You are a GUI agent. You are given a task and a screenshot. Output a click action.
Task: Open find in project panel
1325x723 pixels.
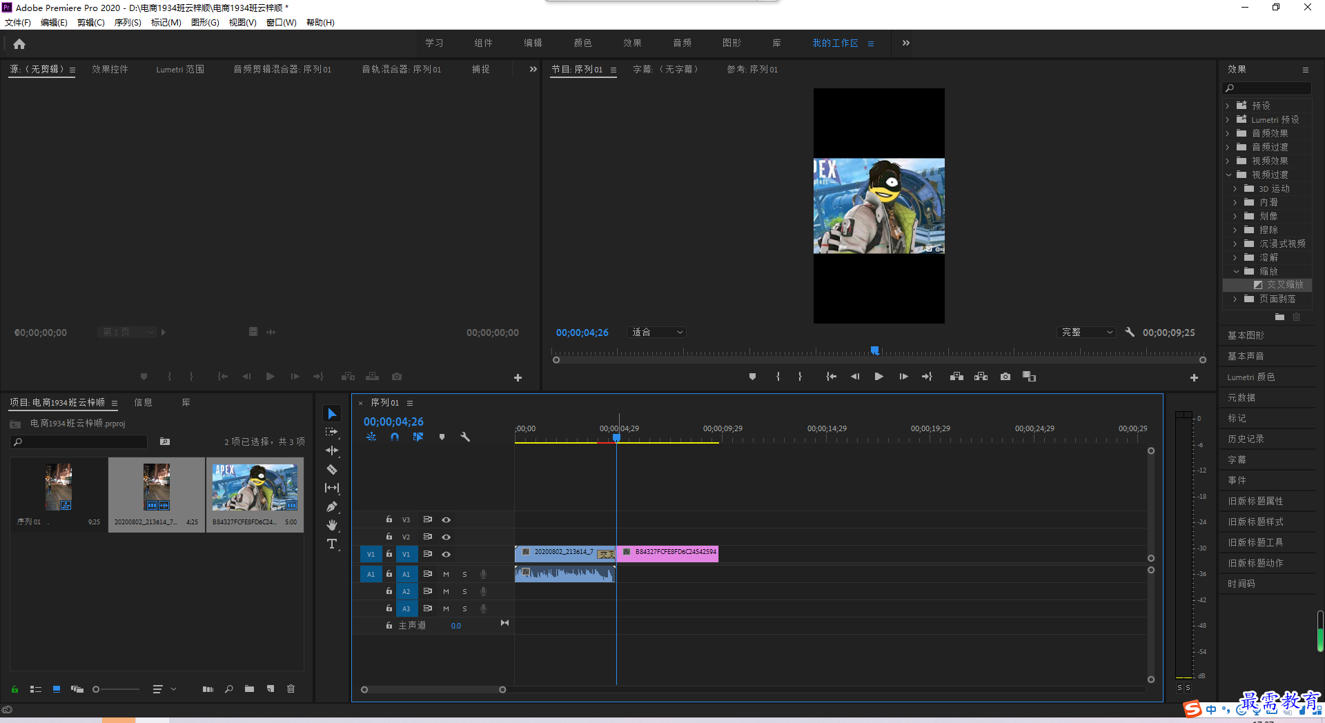(x=228, y=689)
